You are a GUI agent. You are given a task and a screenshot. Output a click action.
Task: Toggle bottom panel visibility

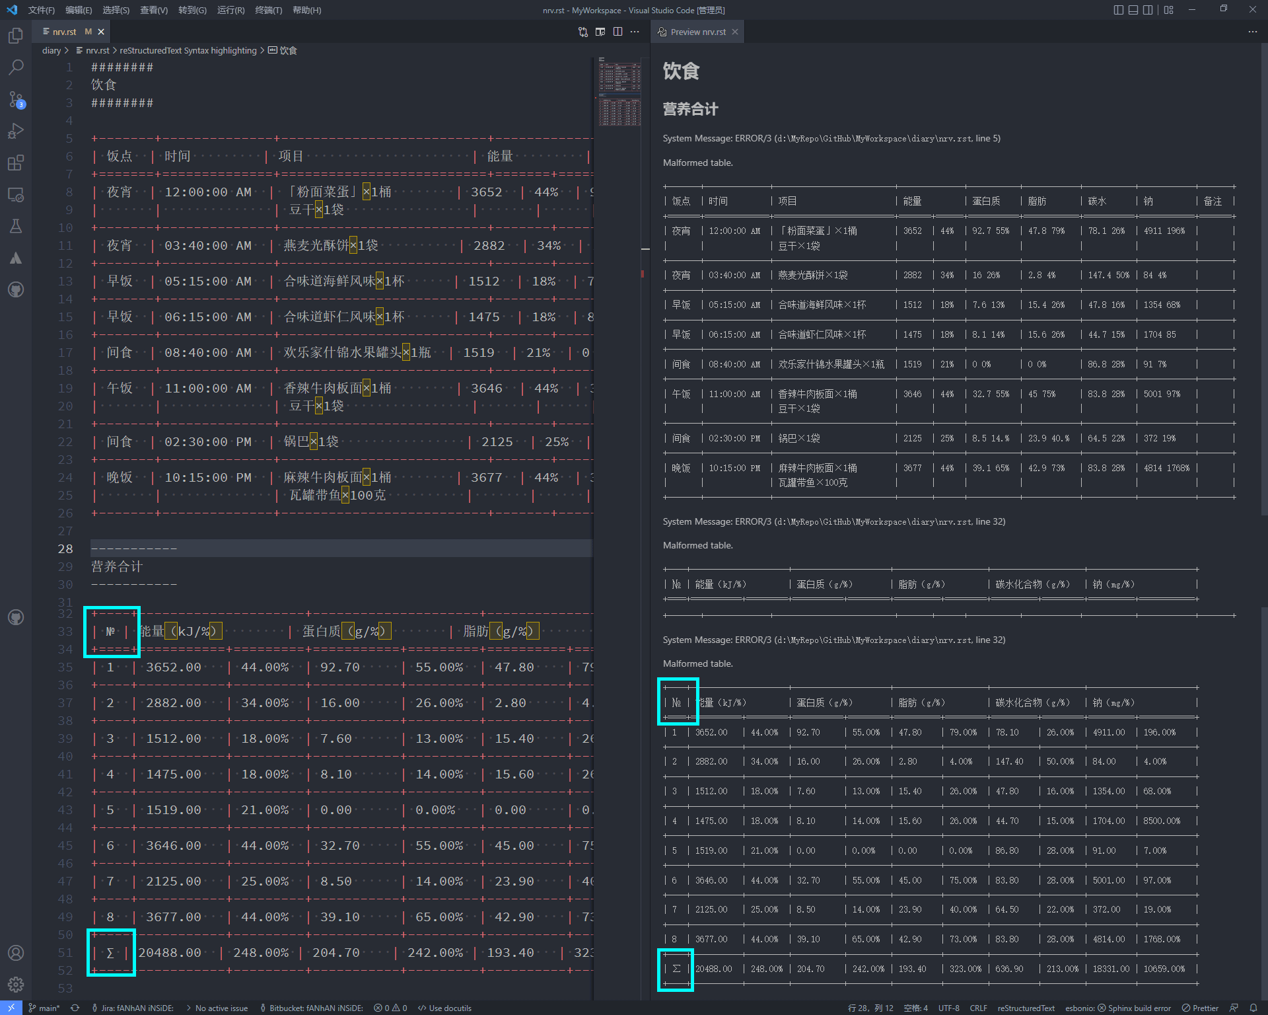[1133, 10]
